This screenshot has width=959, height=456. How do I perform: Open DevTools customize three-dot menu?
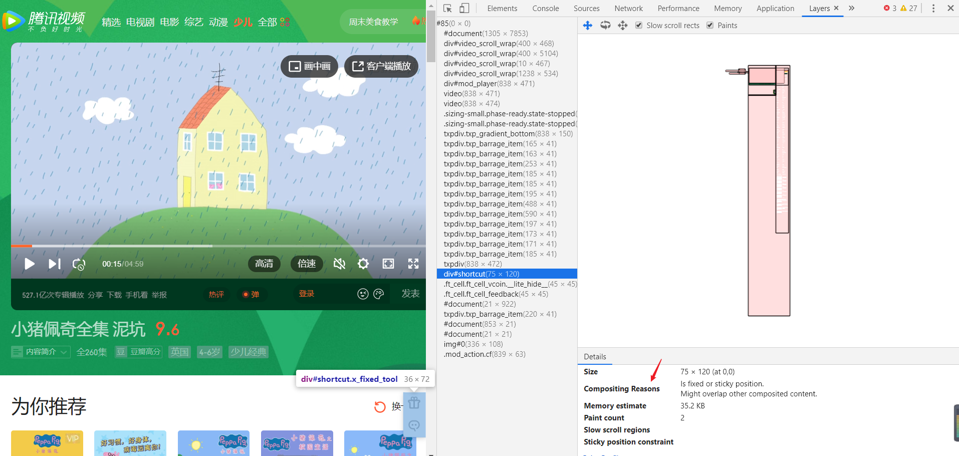(x=933, y=8)
